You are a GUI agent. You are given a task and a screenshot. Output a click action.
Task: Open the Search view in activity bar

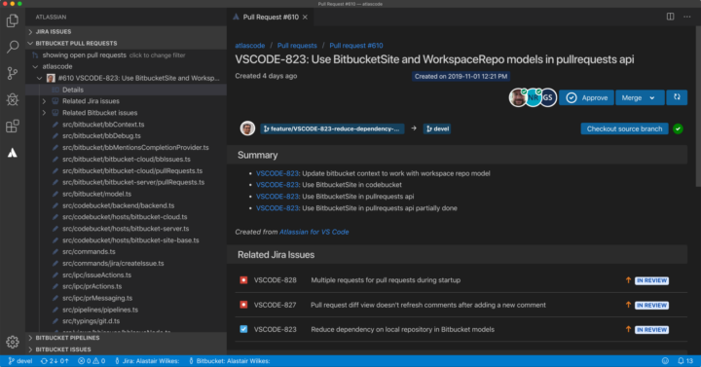click(x=13, y=47)
